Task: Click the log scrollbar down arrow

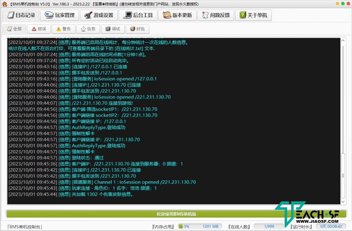Action: (x=343, y=201)
